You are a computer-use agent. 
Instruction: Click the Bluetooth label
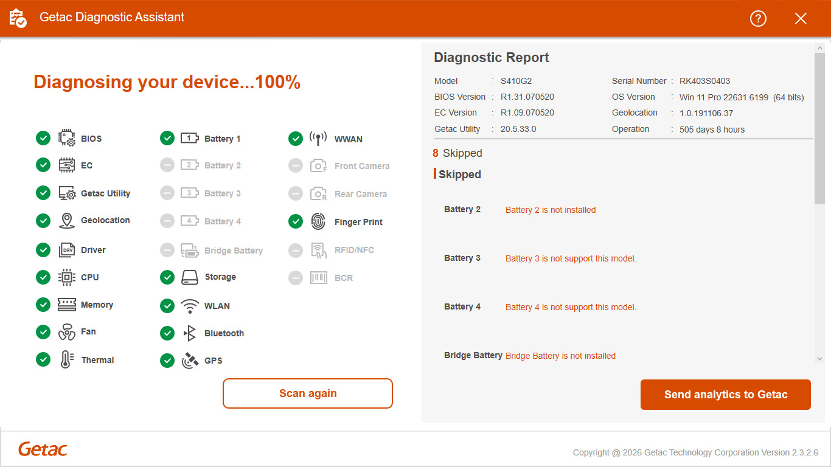coord(224,333)
